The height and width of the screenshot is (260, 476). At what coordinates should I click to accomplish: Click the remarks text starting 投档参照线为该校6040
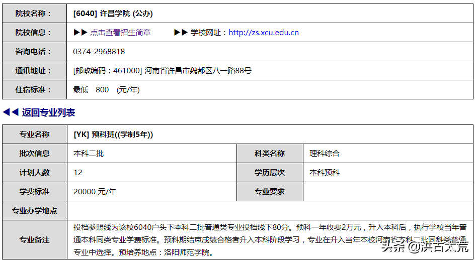point(270,240)
